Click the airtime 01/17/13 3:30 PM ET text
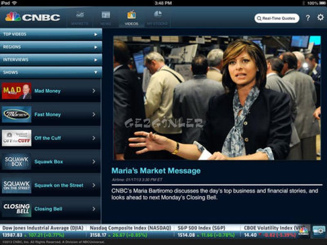Image resolution: width=327 pixels, height=245 pixels. point(137,180)
